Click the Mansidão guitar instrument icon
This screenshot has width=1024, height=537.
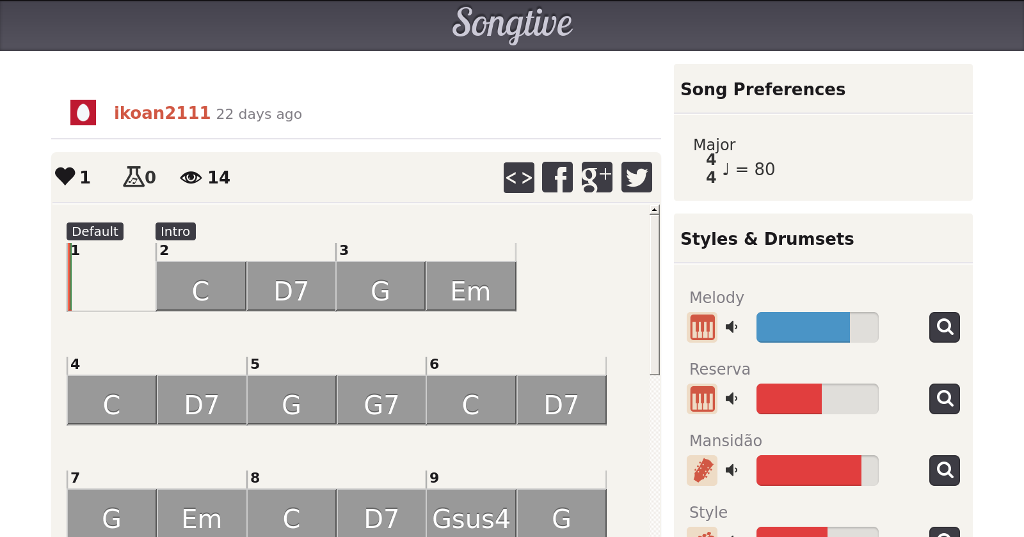(702, 471)
